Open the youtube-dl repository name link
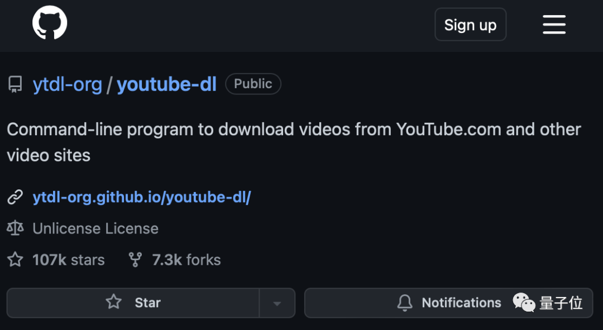 click(166, 84)
